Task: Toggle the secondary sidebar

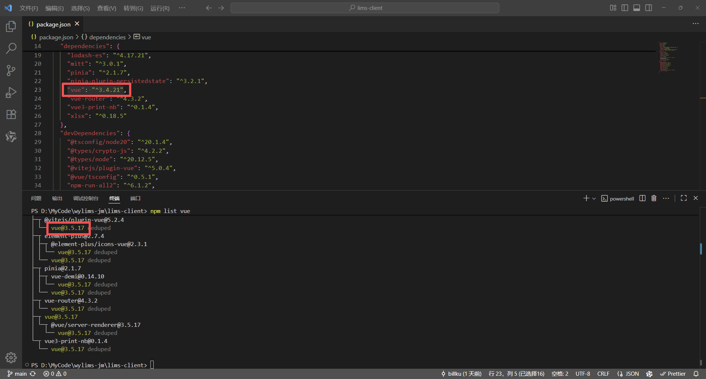Action: (648, 7)
